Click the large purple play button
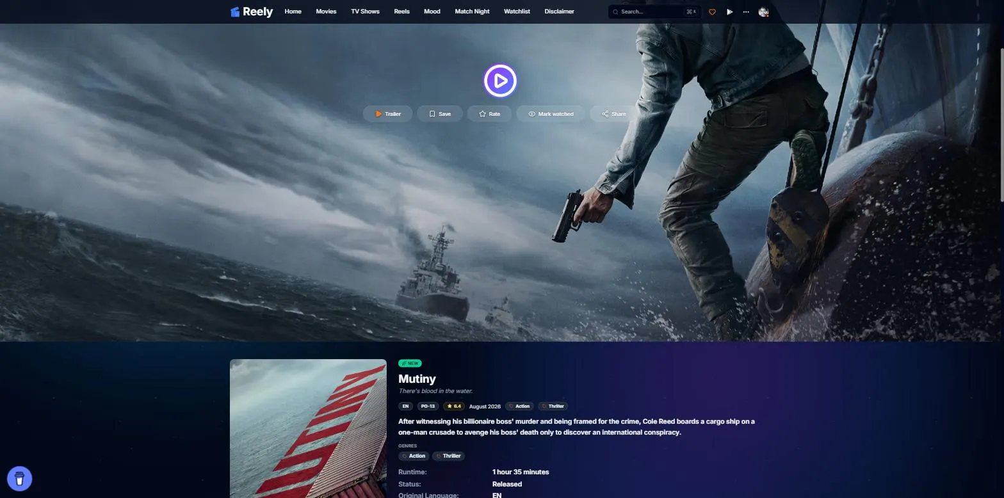 pos(500,81)
